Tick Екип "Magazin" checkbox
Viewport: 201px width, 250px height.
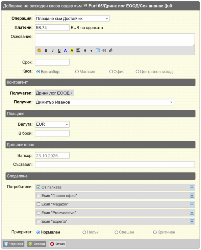point(38,204)
